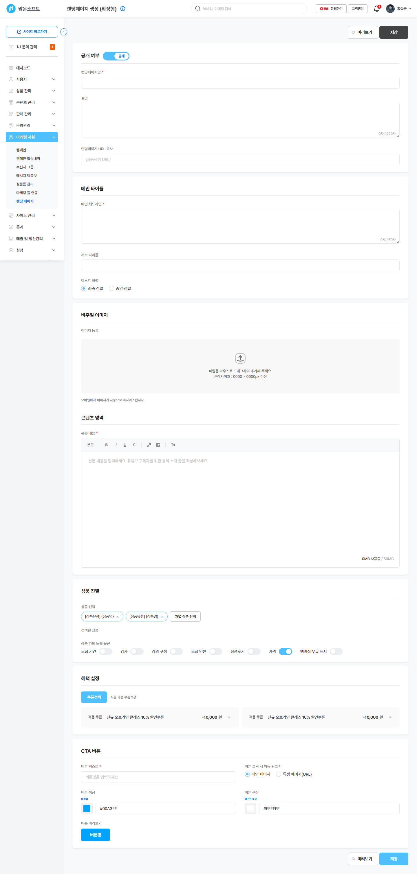417x874 pixels.
Task: Remove the first 상품 chip with its x
Action: click(x=118, y=617)
